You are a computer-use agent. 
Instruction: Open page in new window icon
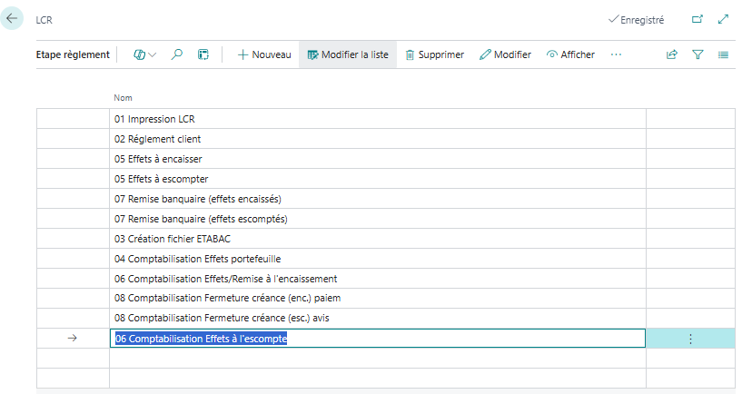[697, 19]
